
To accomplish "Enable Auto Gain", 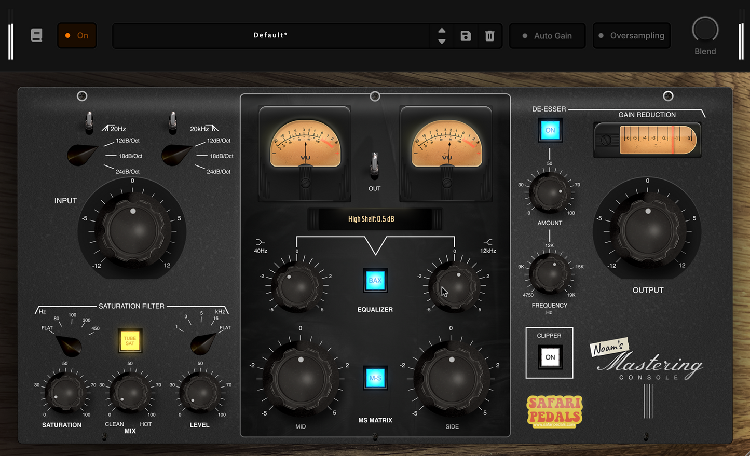I will [x=547, y=35].
